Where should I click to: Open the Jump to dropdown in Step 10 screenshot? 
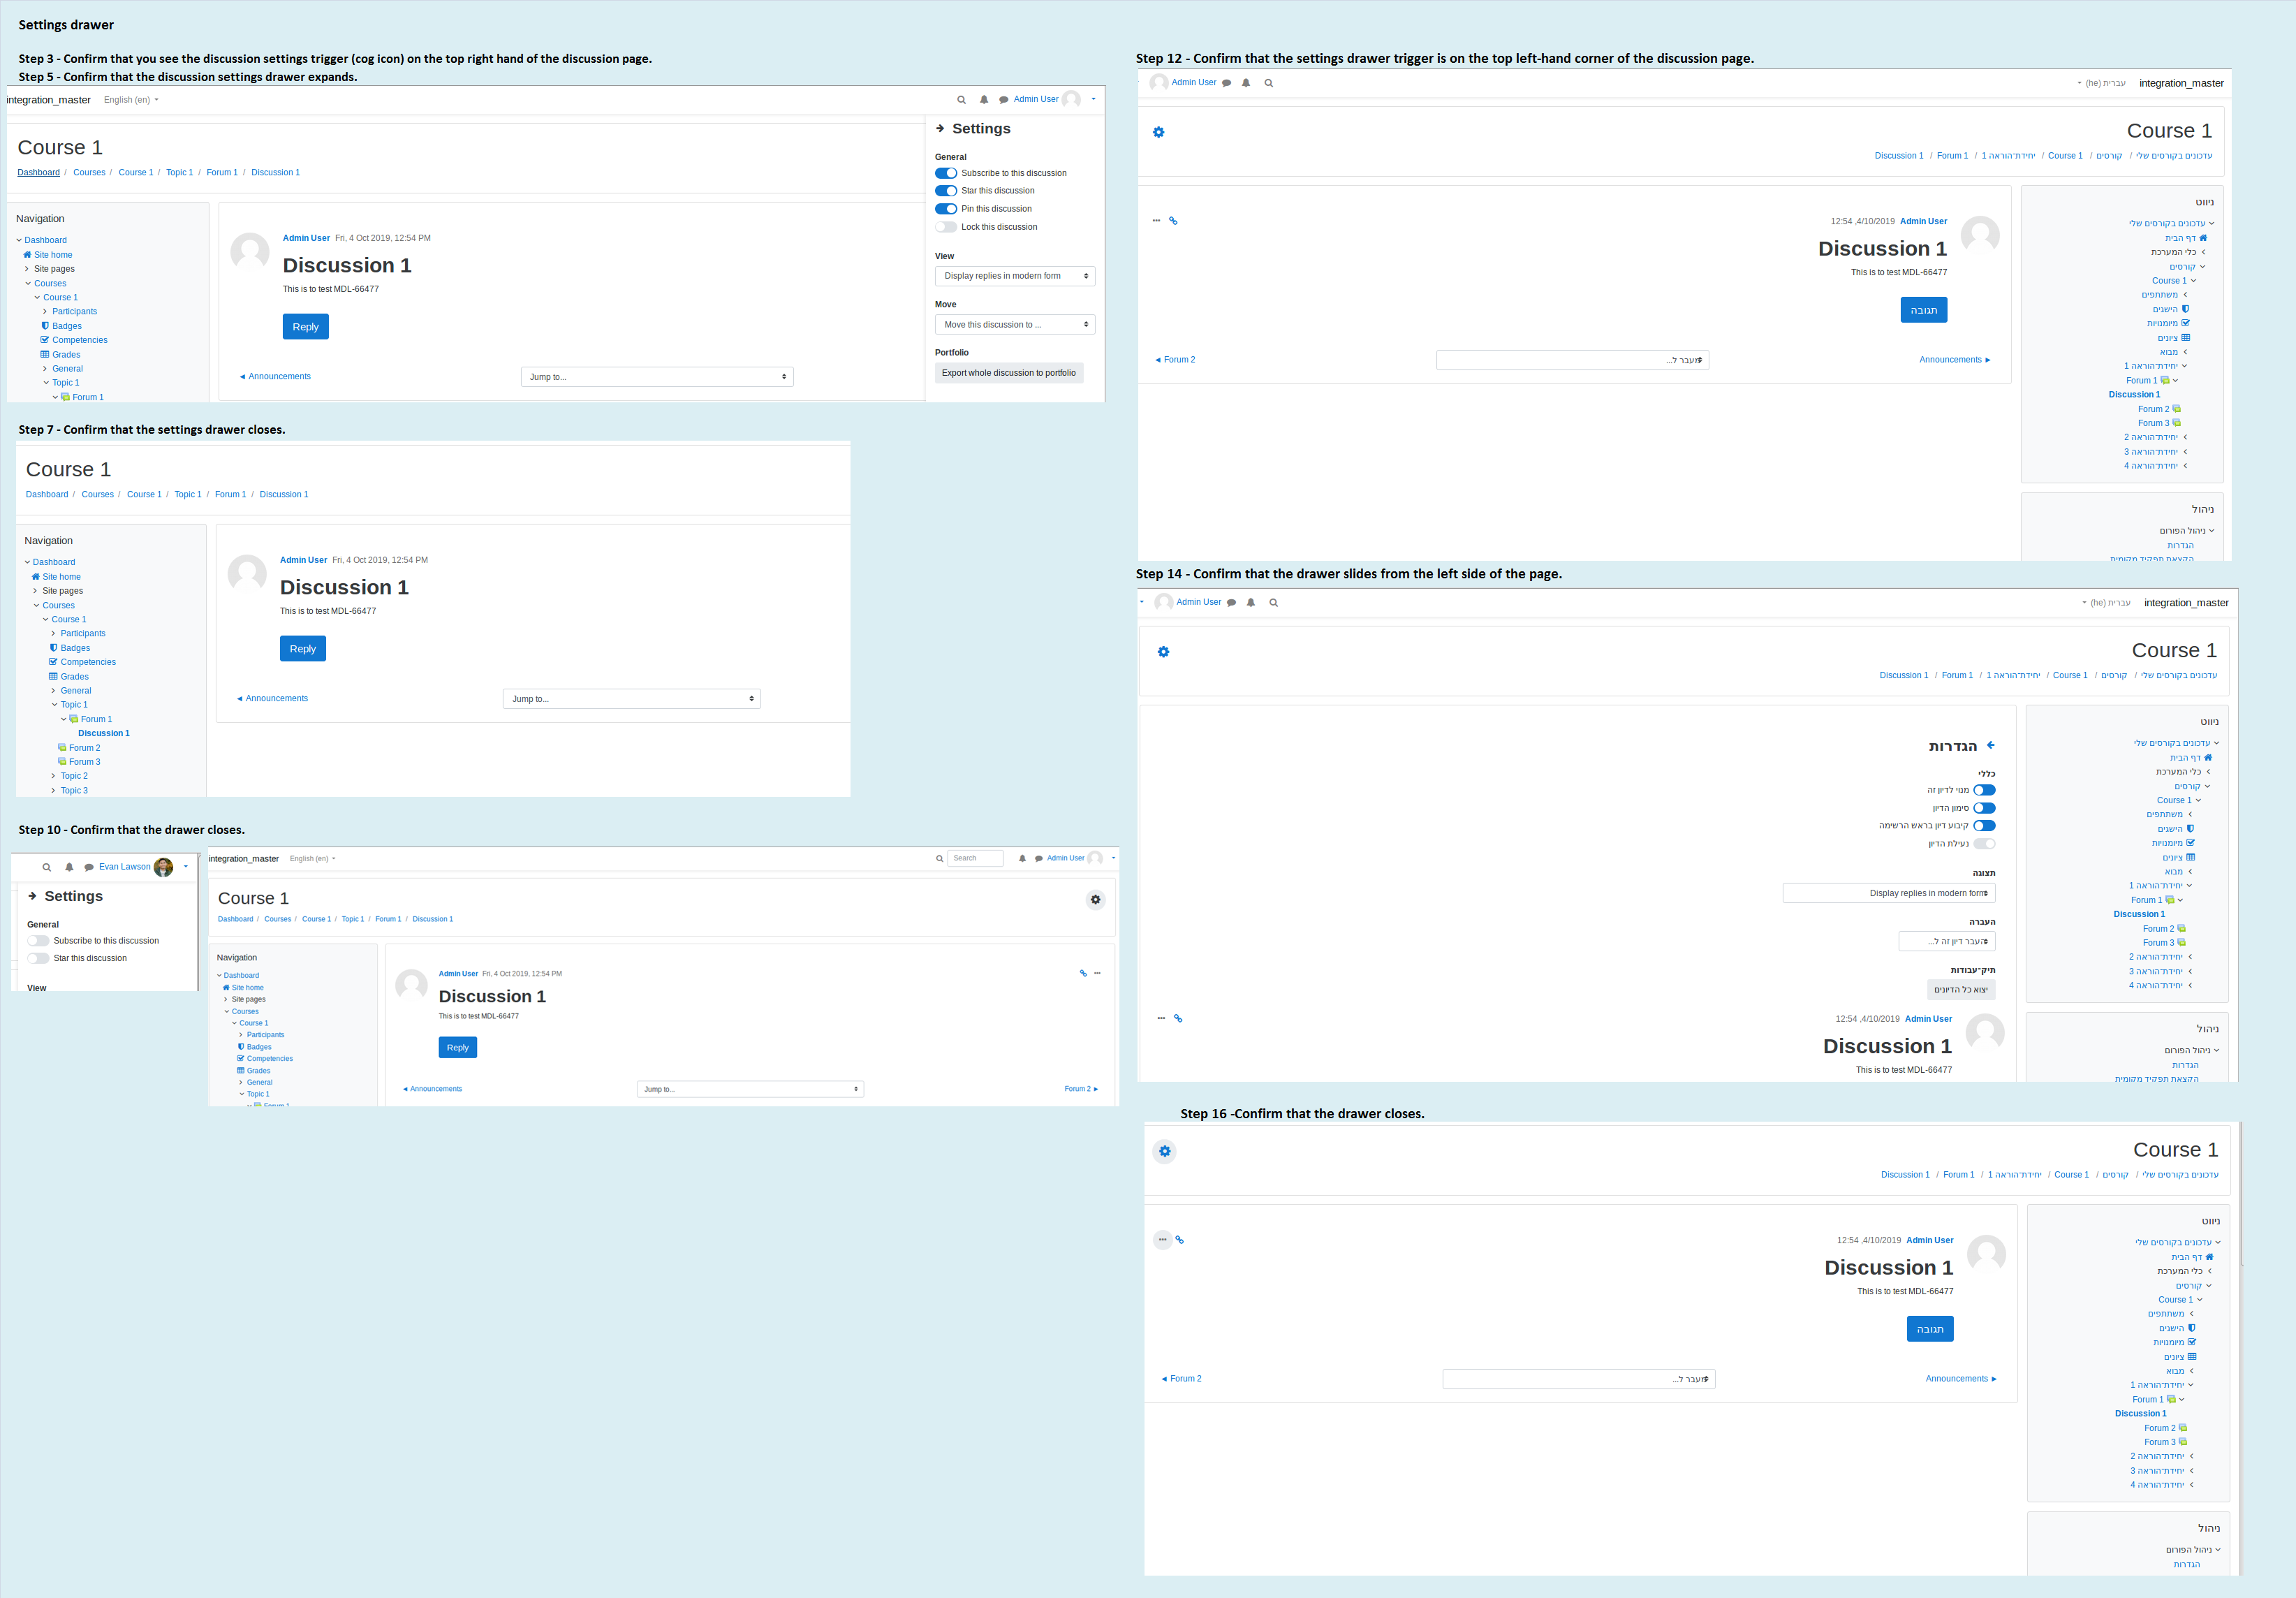click(x=750, y=1089)
